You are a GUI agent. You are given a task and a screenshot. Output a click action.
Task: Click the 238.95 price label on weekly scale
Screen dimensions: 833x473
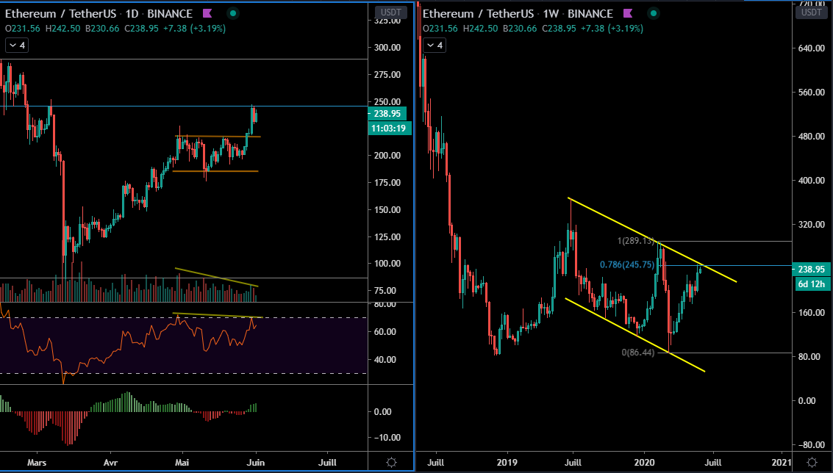pos(811,269)
